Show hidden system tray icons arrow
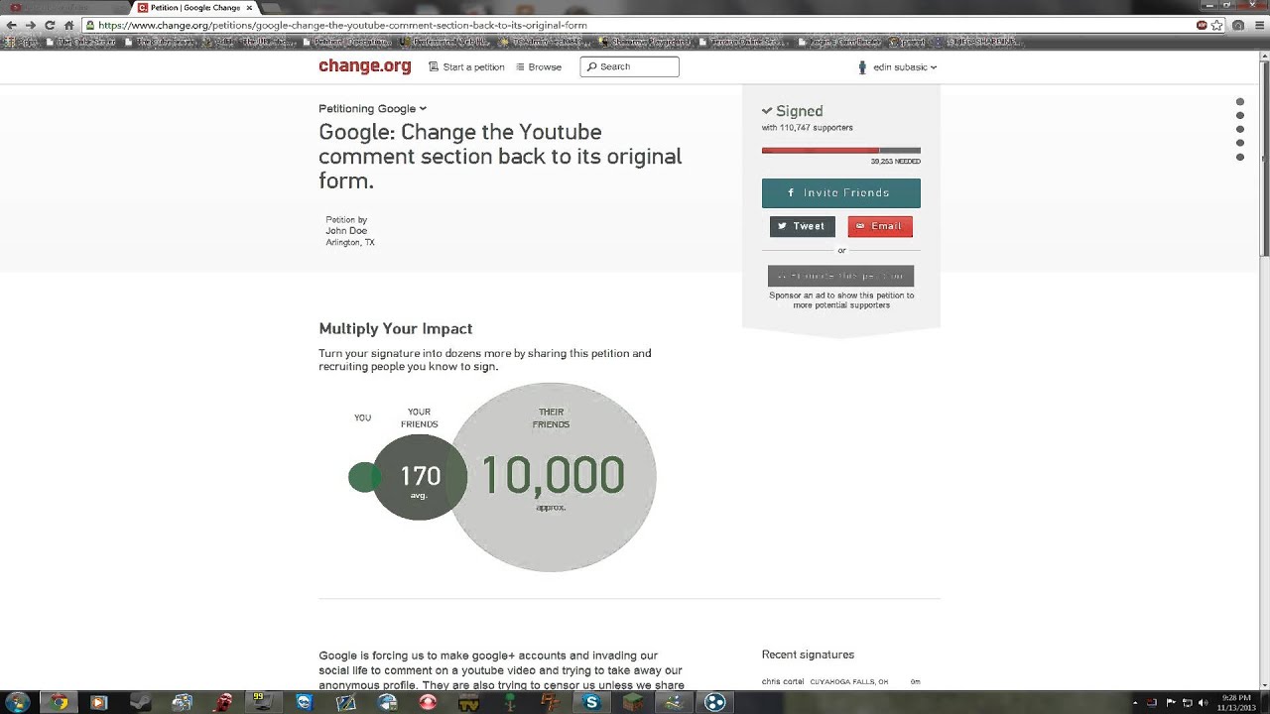 click(x=1134, y=702)
